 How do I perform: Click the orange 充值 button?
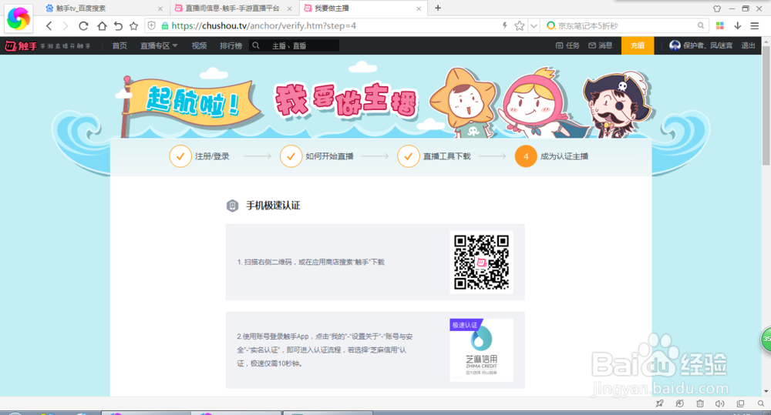tap(638, 45)
